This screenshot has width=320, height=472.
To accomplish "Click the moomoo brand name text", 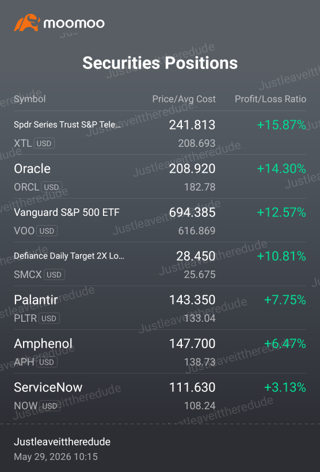I will point(74,24).
